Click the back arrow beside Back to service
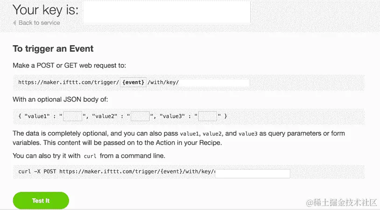This screenshot has height=210, width=380. point(14,22)
